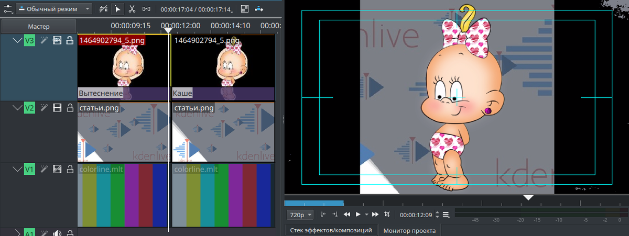629x236 pixels.
Task: Hide the V2 video track
Action: [57, 108]
